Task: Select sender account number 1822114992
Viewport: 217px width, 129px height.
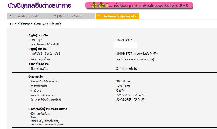Action: [124, 40]
